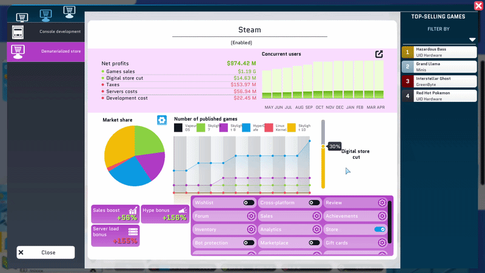Screen dimensions: 485x273
Task: Click the Games sales row
Action: 179,72
